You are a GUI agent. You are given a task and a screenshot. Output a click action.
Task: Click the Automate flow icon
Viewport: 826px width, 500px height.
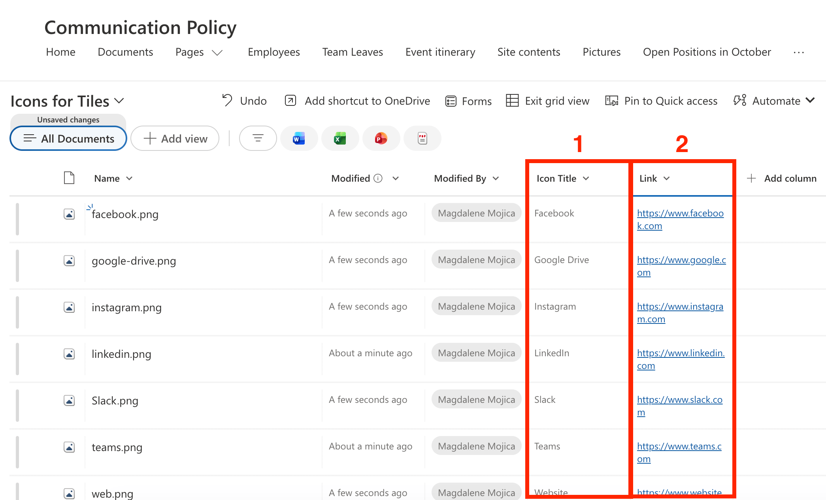pyautogui.click(x=740, y=100)
